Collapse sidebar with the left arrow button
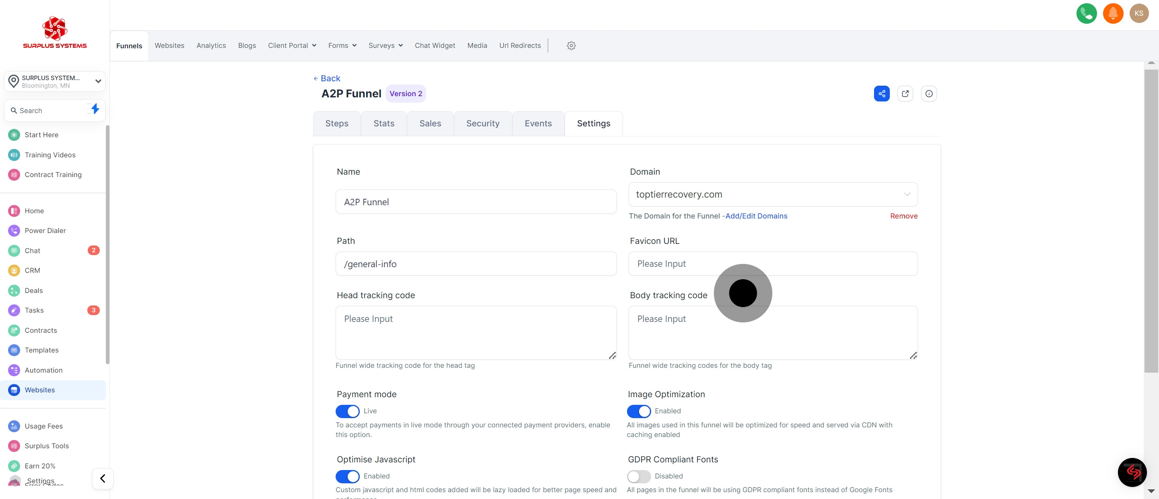Viewport: 1159px width, 499px height. 103,478
